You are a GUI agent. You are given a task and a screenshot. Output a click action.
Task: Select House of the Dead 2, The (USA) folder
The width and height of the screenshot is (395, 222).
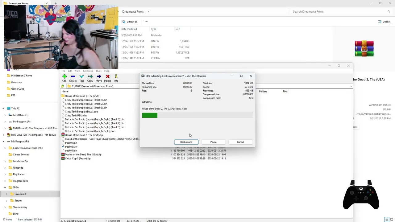[x=82, y=96]
